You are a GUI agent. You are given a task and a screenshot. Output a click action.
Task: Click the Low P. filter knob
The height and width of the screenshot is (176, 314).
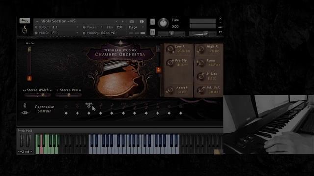point(170,49)
